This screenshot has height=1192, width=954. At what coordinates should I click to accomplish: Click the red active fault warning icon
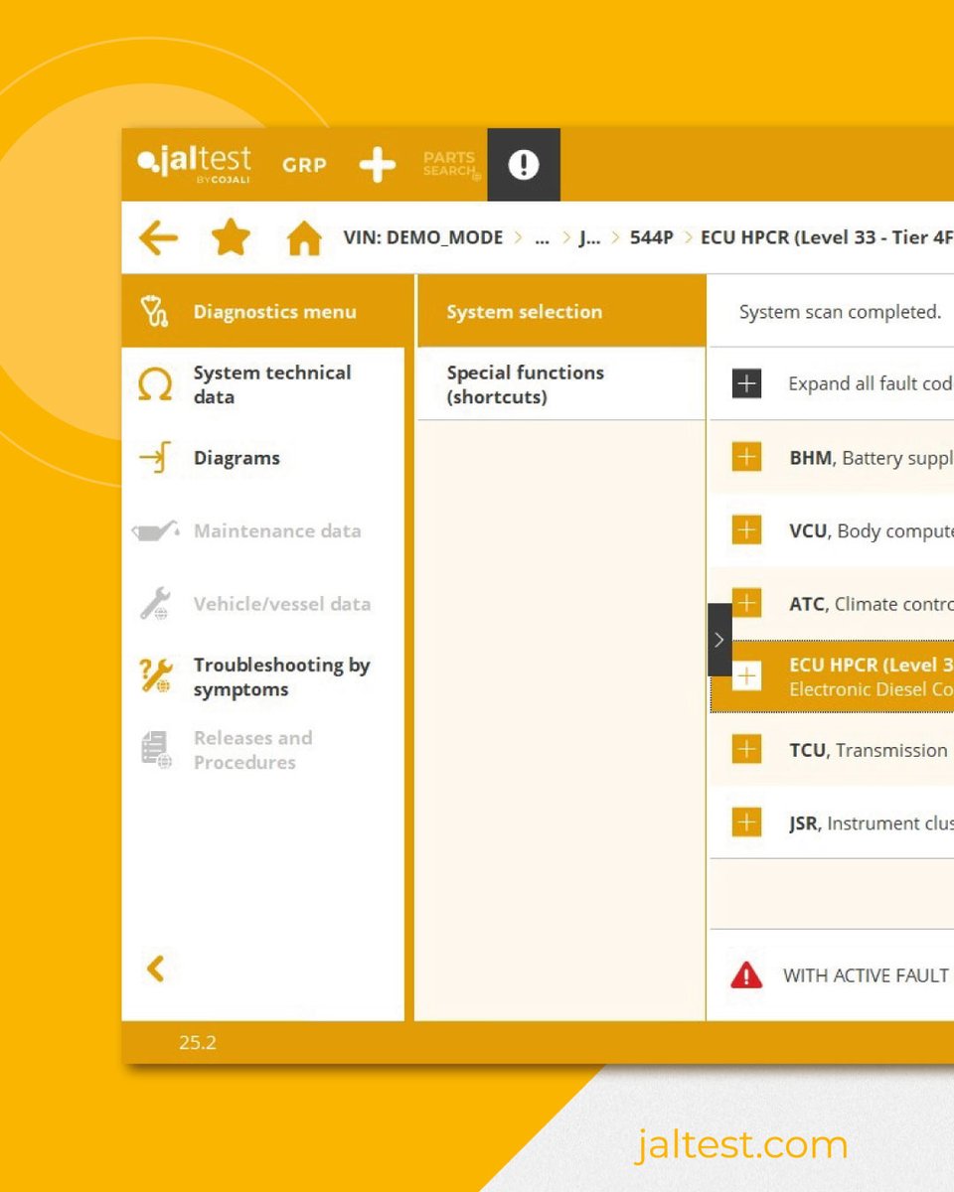746,975
